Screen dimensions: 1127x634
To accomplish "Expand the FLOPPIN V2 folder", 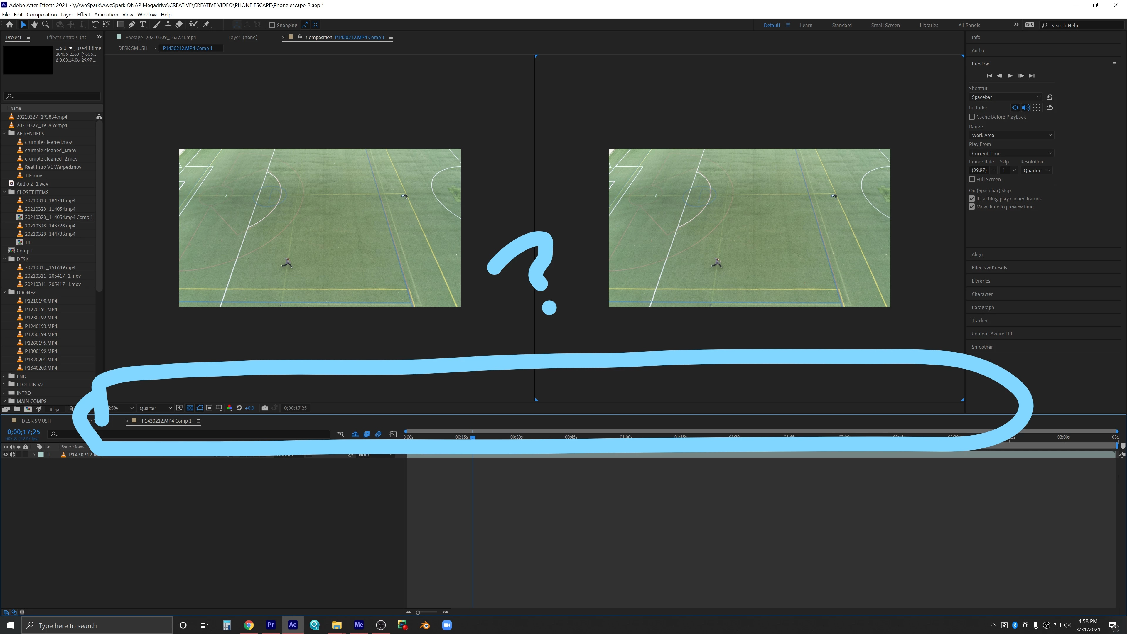I will tap(4, 384).
